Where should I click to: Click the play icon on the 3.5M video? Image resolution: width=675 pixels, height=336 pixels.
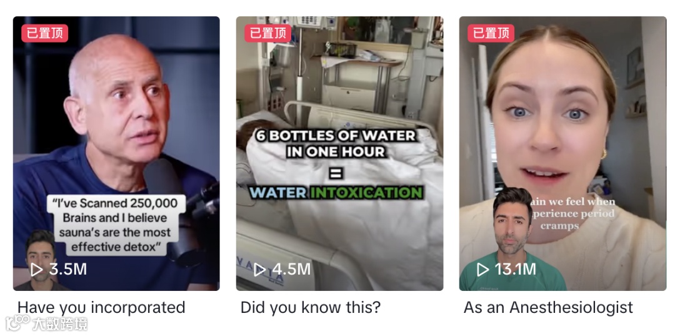(37, 270)
